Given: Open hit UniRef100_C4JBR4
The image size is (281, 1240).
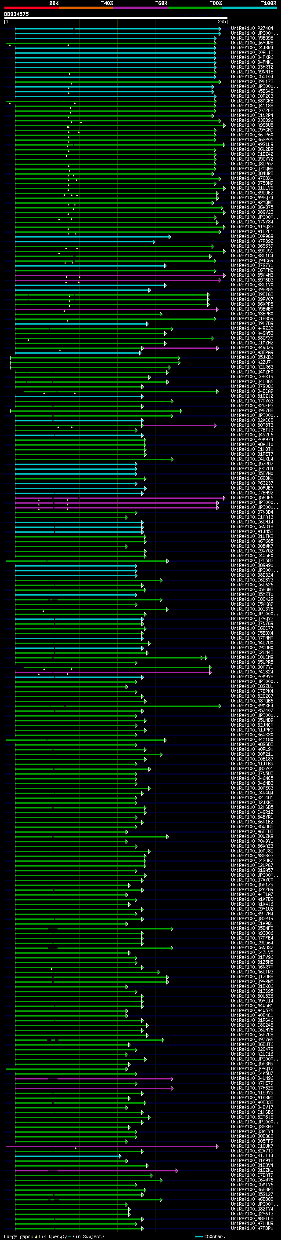Looking at the screenshot, I should 252,48.
